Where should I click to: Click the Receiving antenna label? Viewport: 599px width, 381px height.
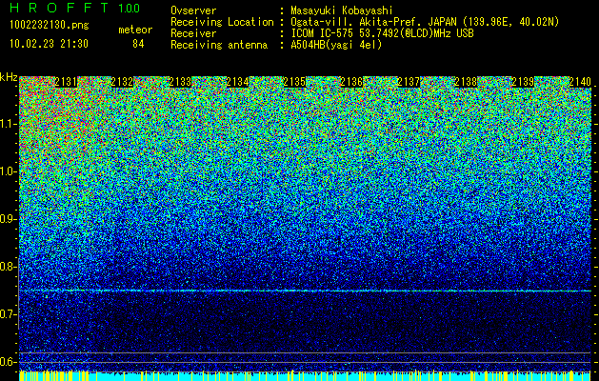[219, 45]
